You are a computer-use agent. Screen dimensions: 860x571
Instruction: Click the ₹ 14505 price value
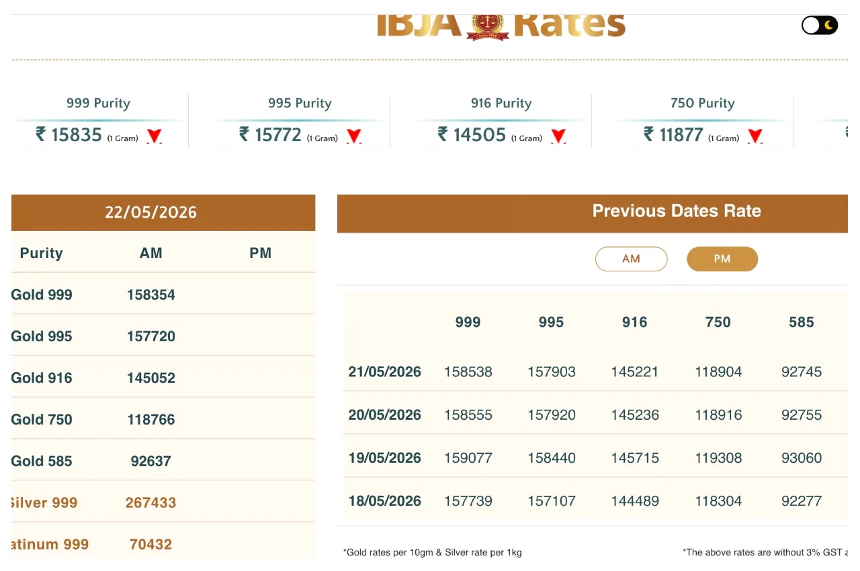[x=472, y=135]
